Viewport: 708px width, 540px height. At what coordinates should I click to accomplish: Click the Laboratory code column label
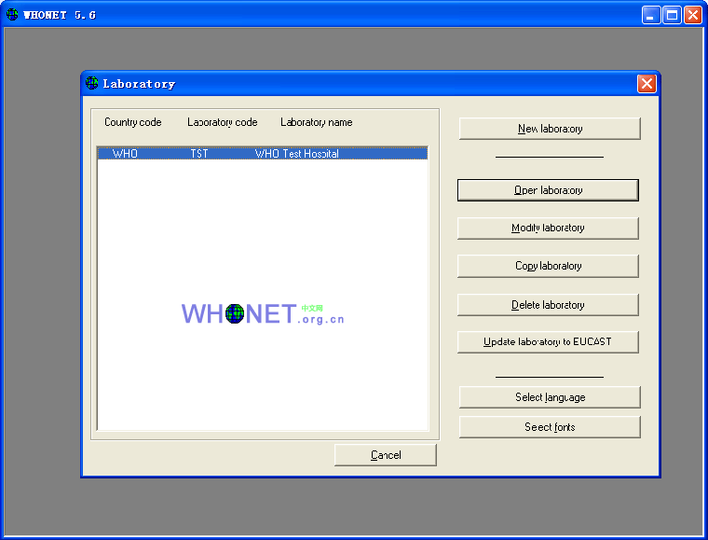point(222,122)
